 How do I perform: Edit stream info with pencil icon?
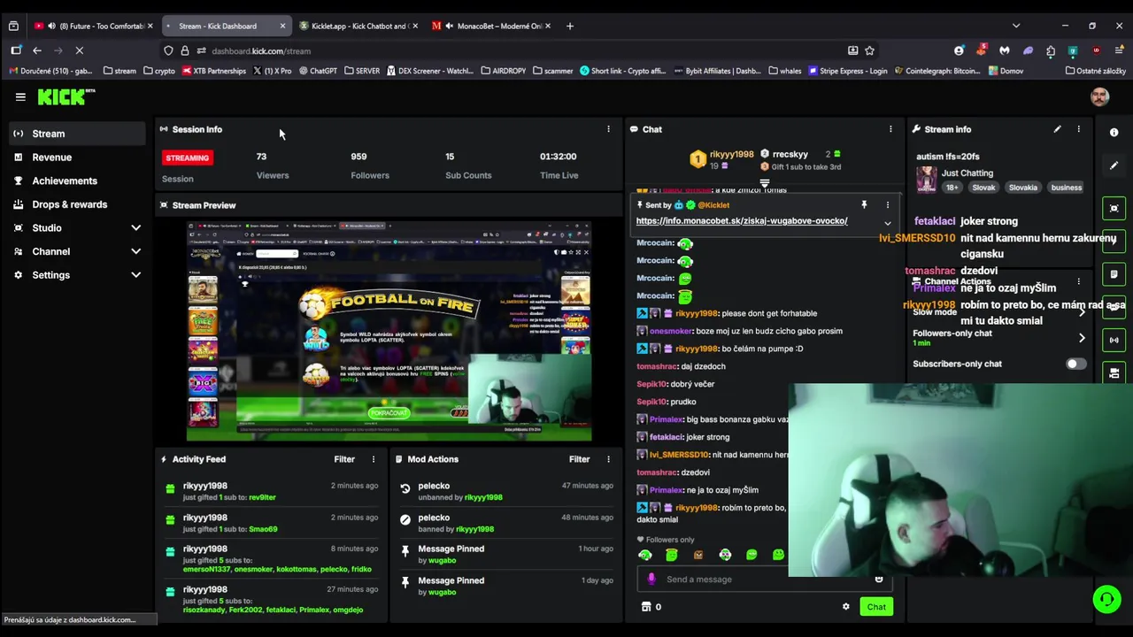click(x=1057, y=129)
